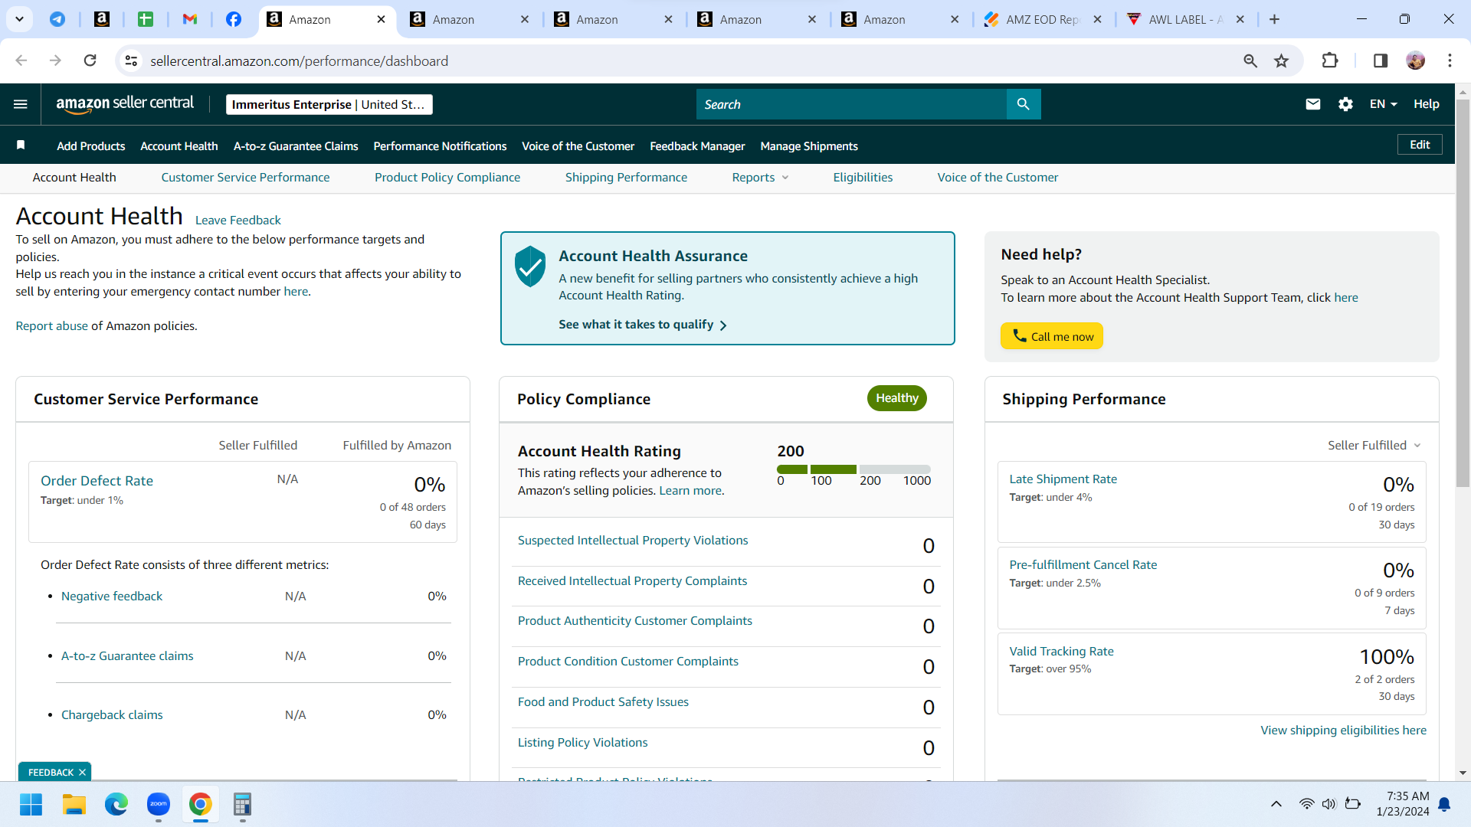The image size is (1471, 827).
Task: Click the search magnifier button in Seller Central
Action: [1024, 104]
